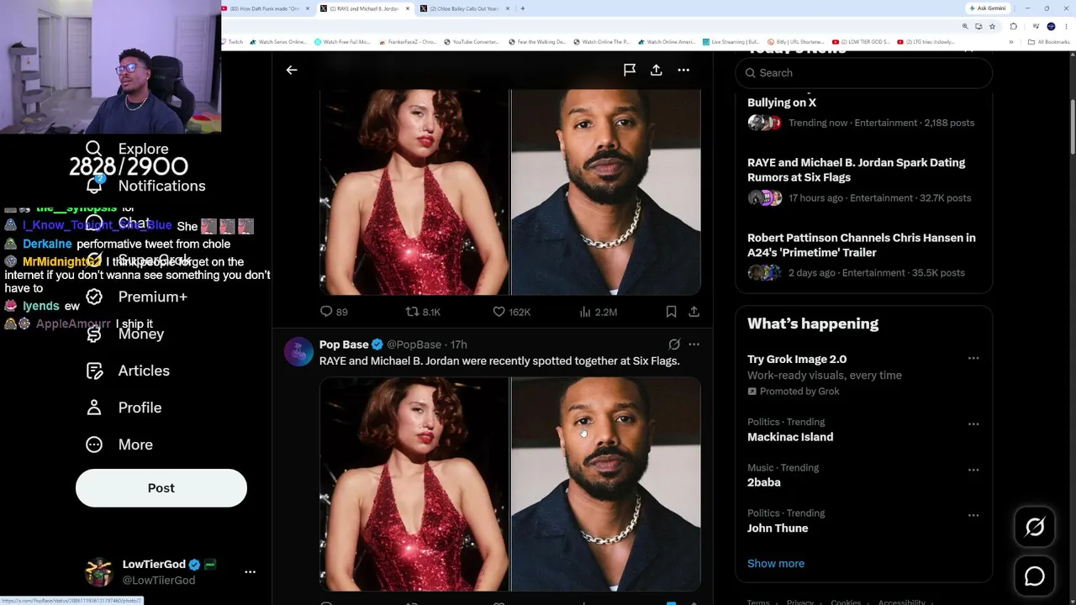This screenshot has height=605, width=1076.
Task: Open the browser extensions puzzle icon
Action: coord(1013,26)
